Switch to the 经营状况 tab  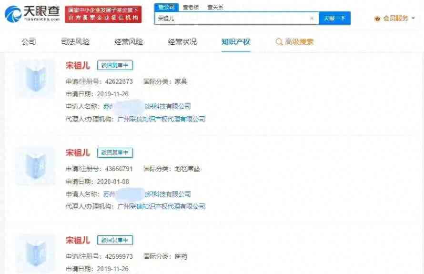(x=182, y=41)
